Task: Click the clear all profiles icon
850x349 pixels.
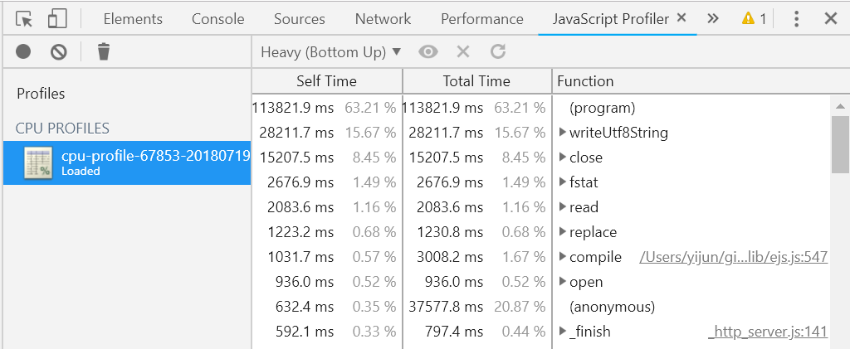Action: 59,52
